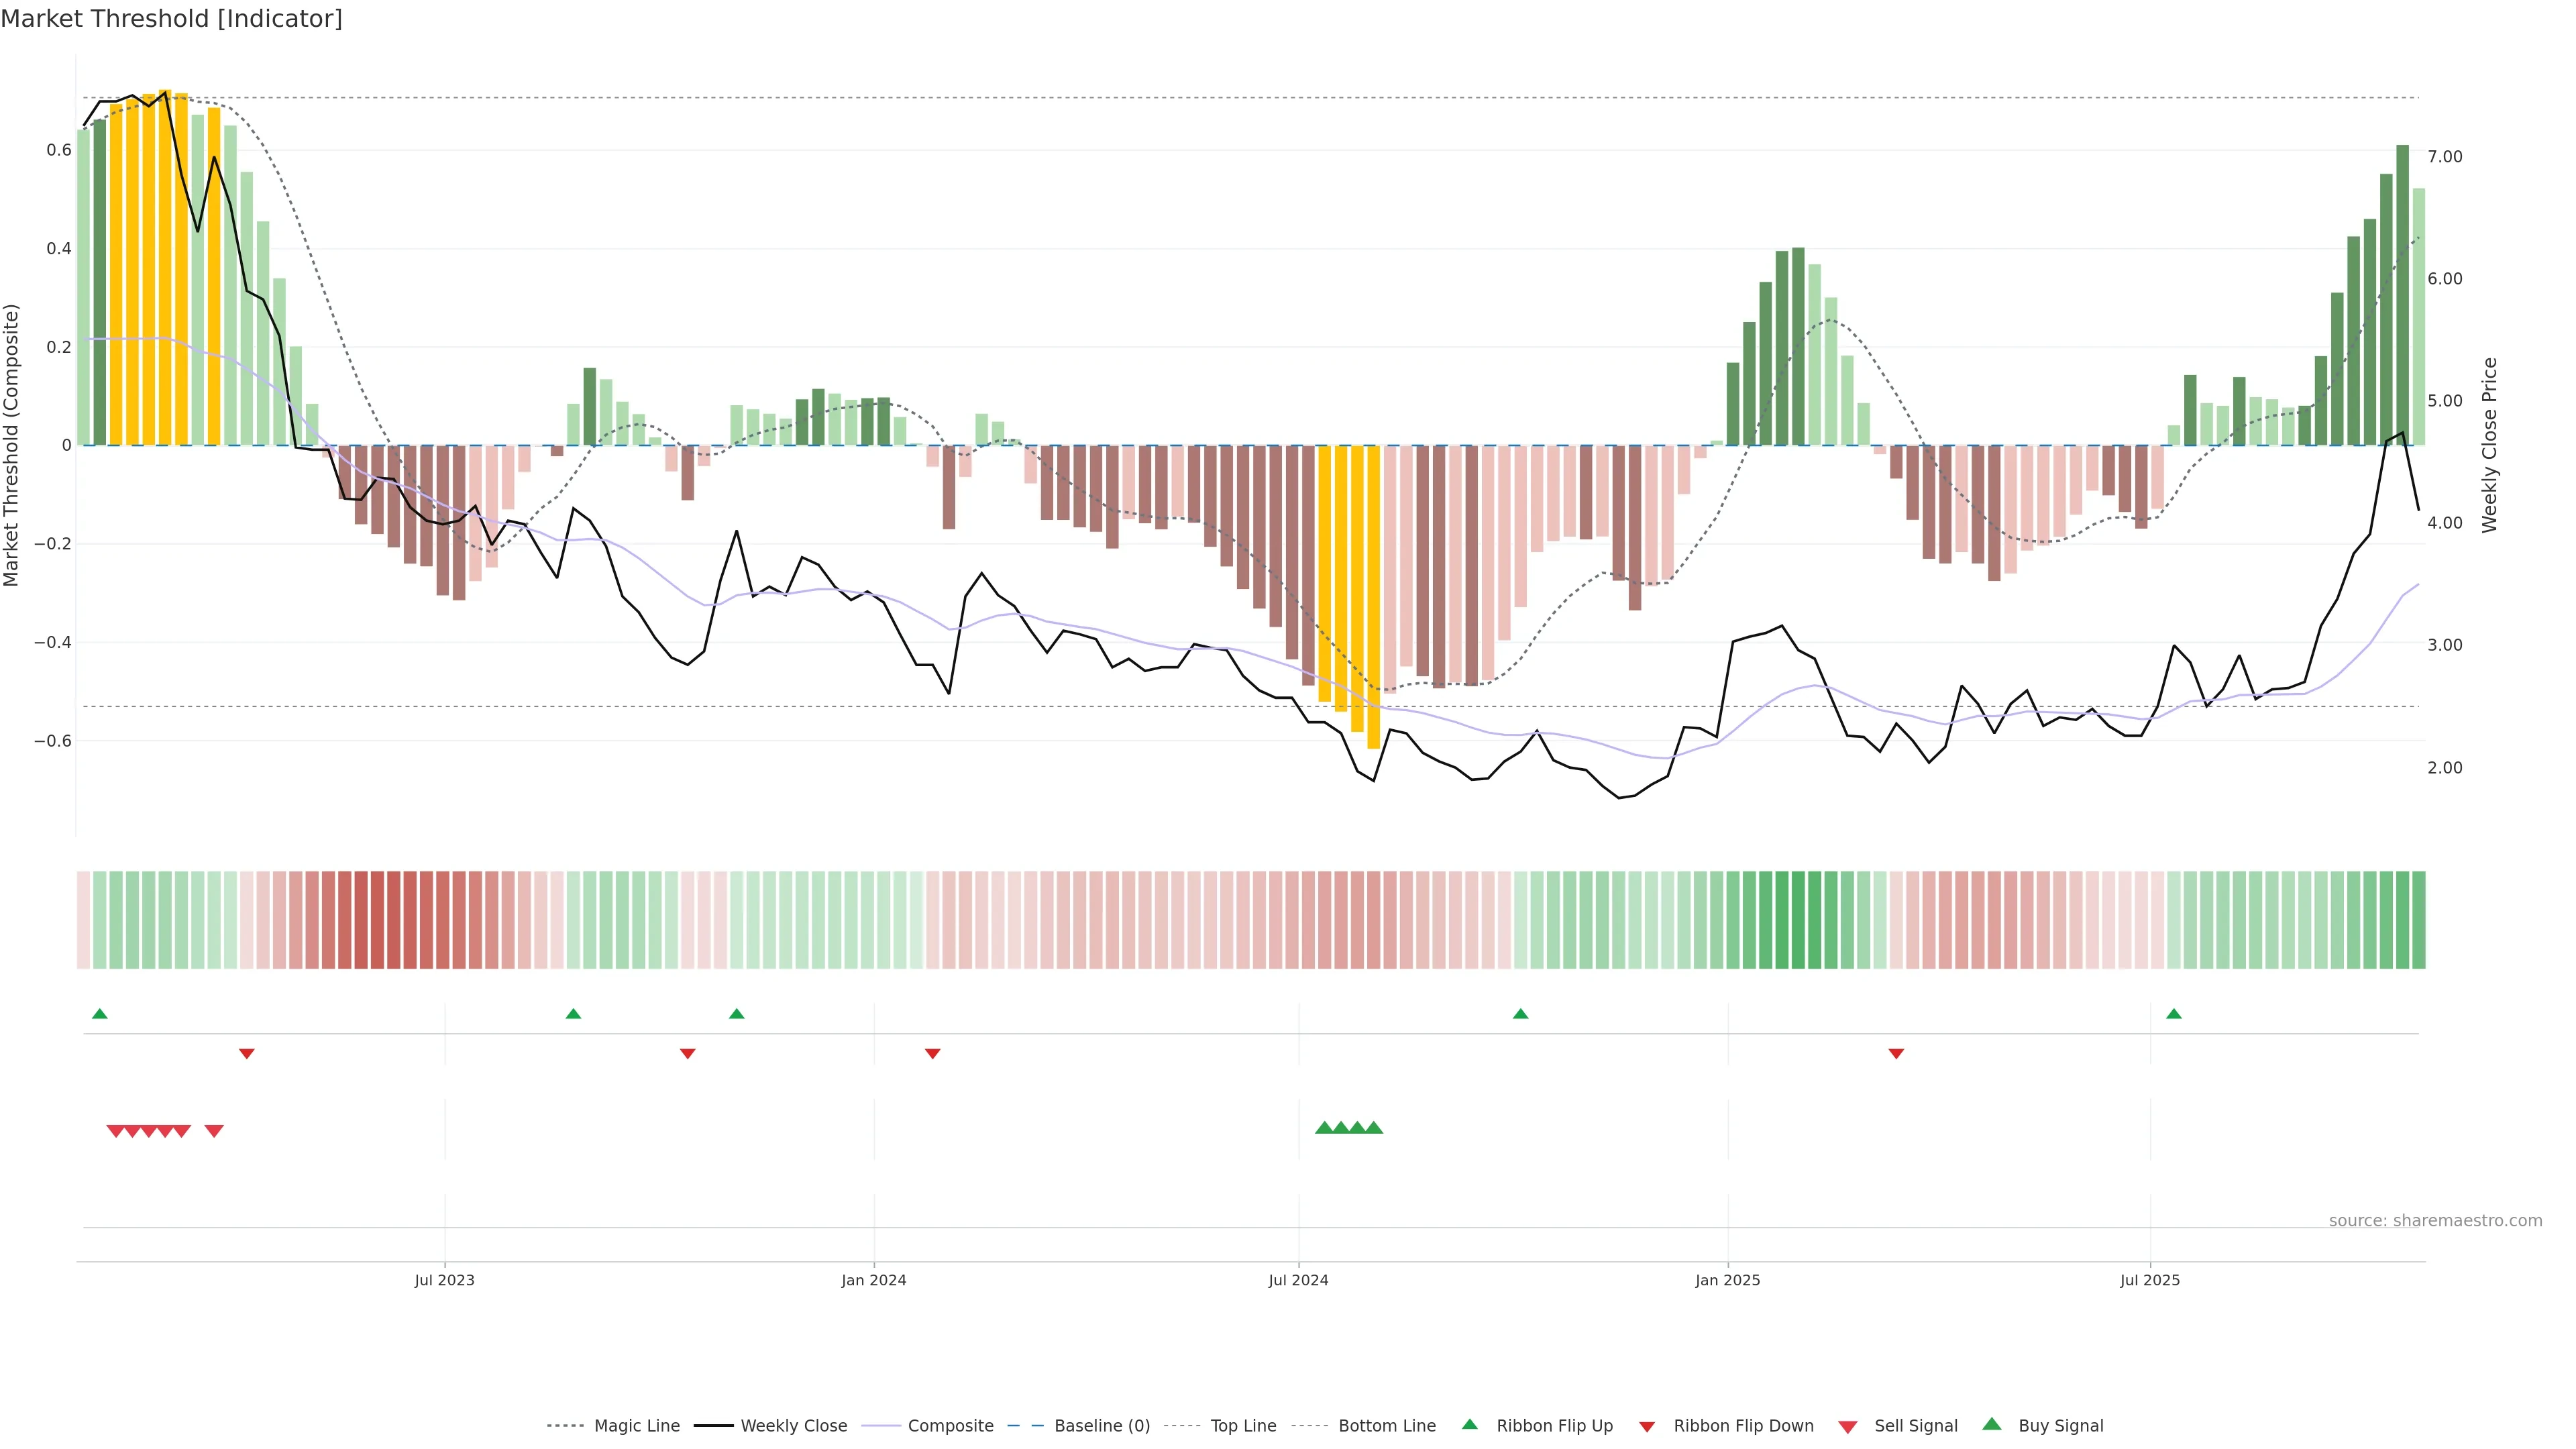Viewport: 2576px width, 1449px height.
Task: Click the Ribbon Flip Down marker before Jul 2023
Action: [x=247, y=1053]
